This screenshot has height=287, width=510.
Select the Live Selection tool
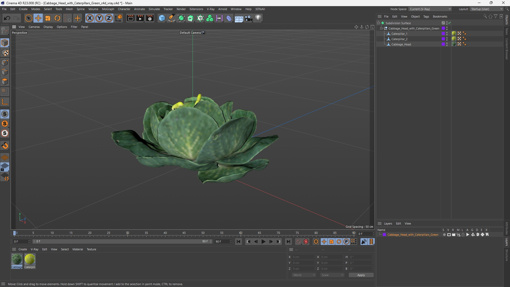tap(28, 18)
